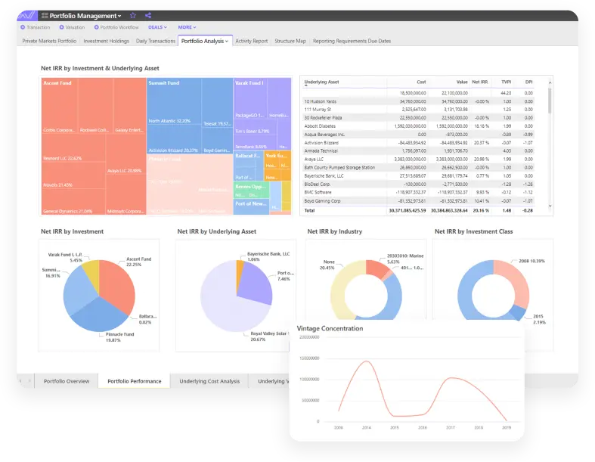Click the share icon beside the star
Image resolution: width=595 pixels, height=462 pixels.
148,15
